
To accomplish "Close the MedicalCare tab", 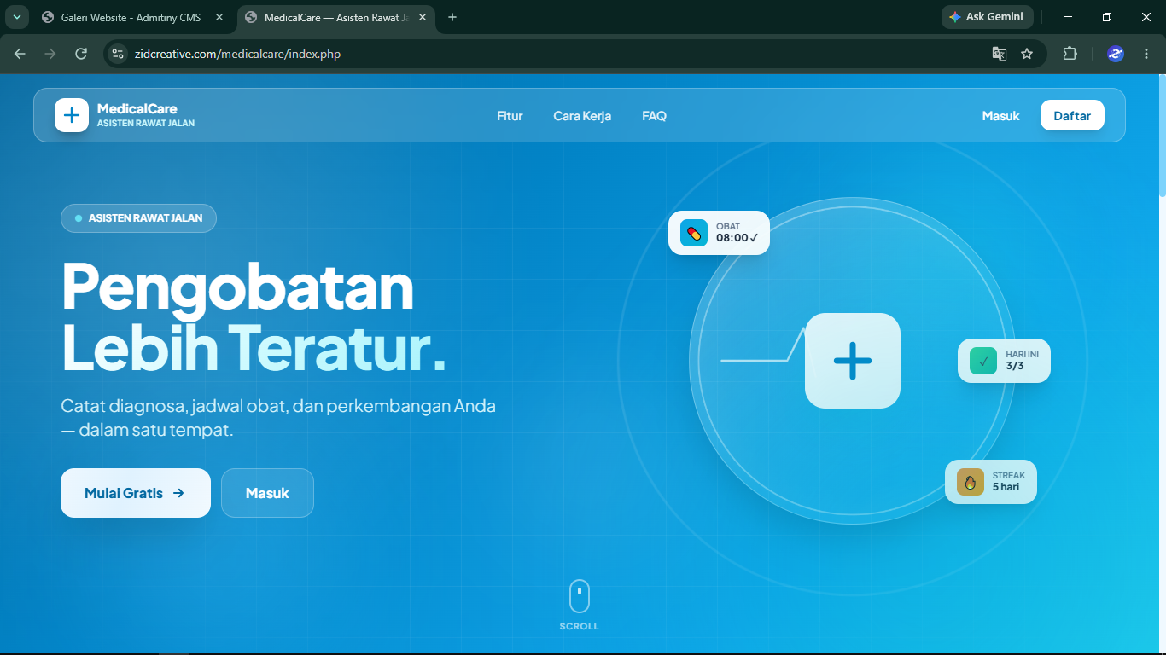I will (423, 17).
